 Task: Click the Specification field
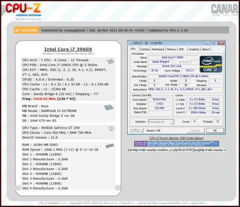tap(185, 76)
